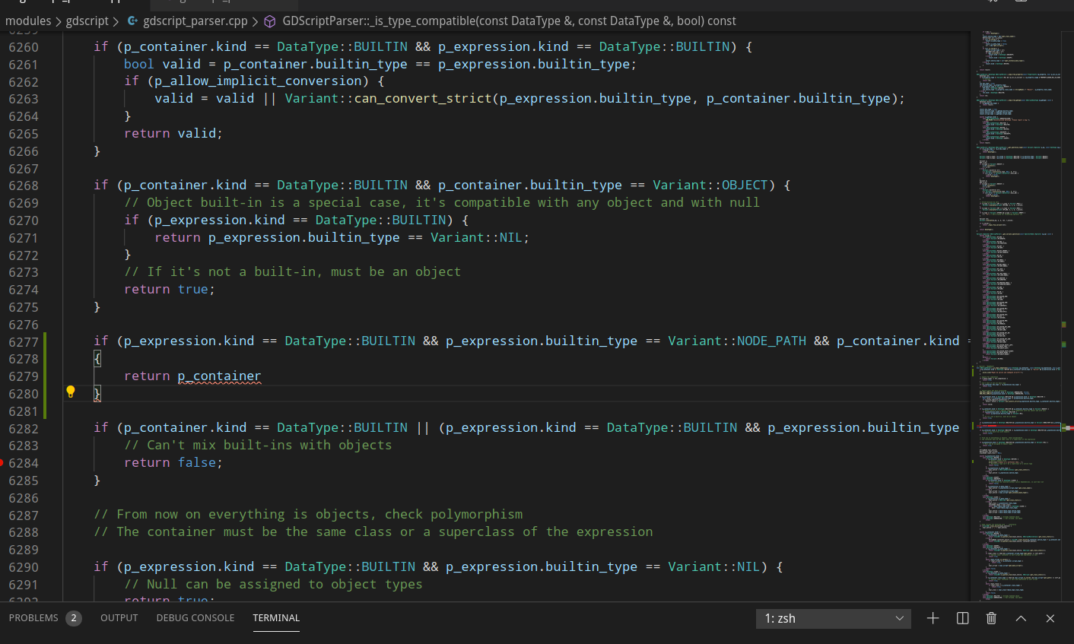This screenshot has width=1074, height=644.
Task: Click the 'modules' breadcrumb
Action: point(28,21)
